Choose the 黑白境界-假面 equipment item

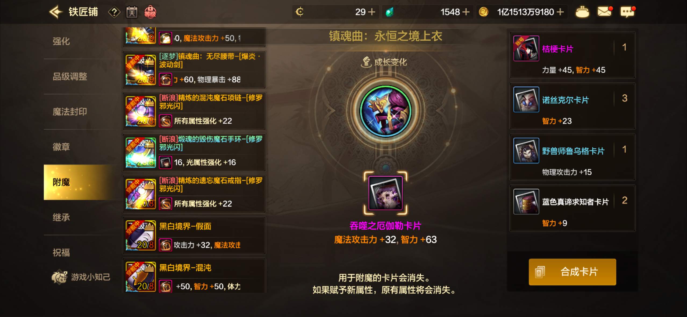(194, 235)
